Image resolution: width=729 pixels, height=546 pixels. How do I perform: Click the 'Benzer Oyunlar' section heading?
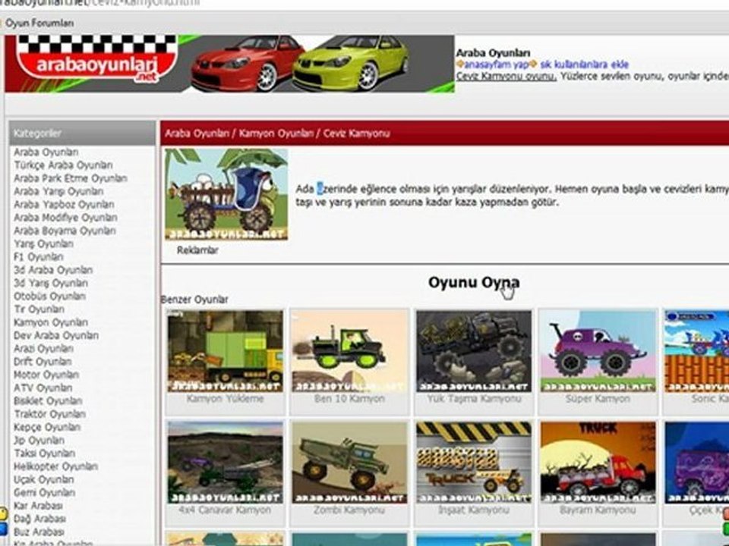pos(194,300)
